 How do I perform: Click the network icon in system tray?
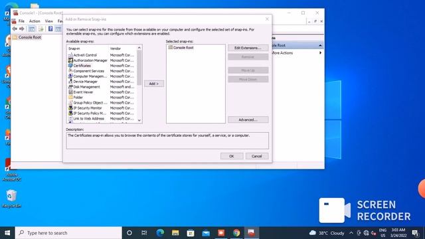pos(366,233)
